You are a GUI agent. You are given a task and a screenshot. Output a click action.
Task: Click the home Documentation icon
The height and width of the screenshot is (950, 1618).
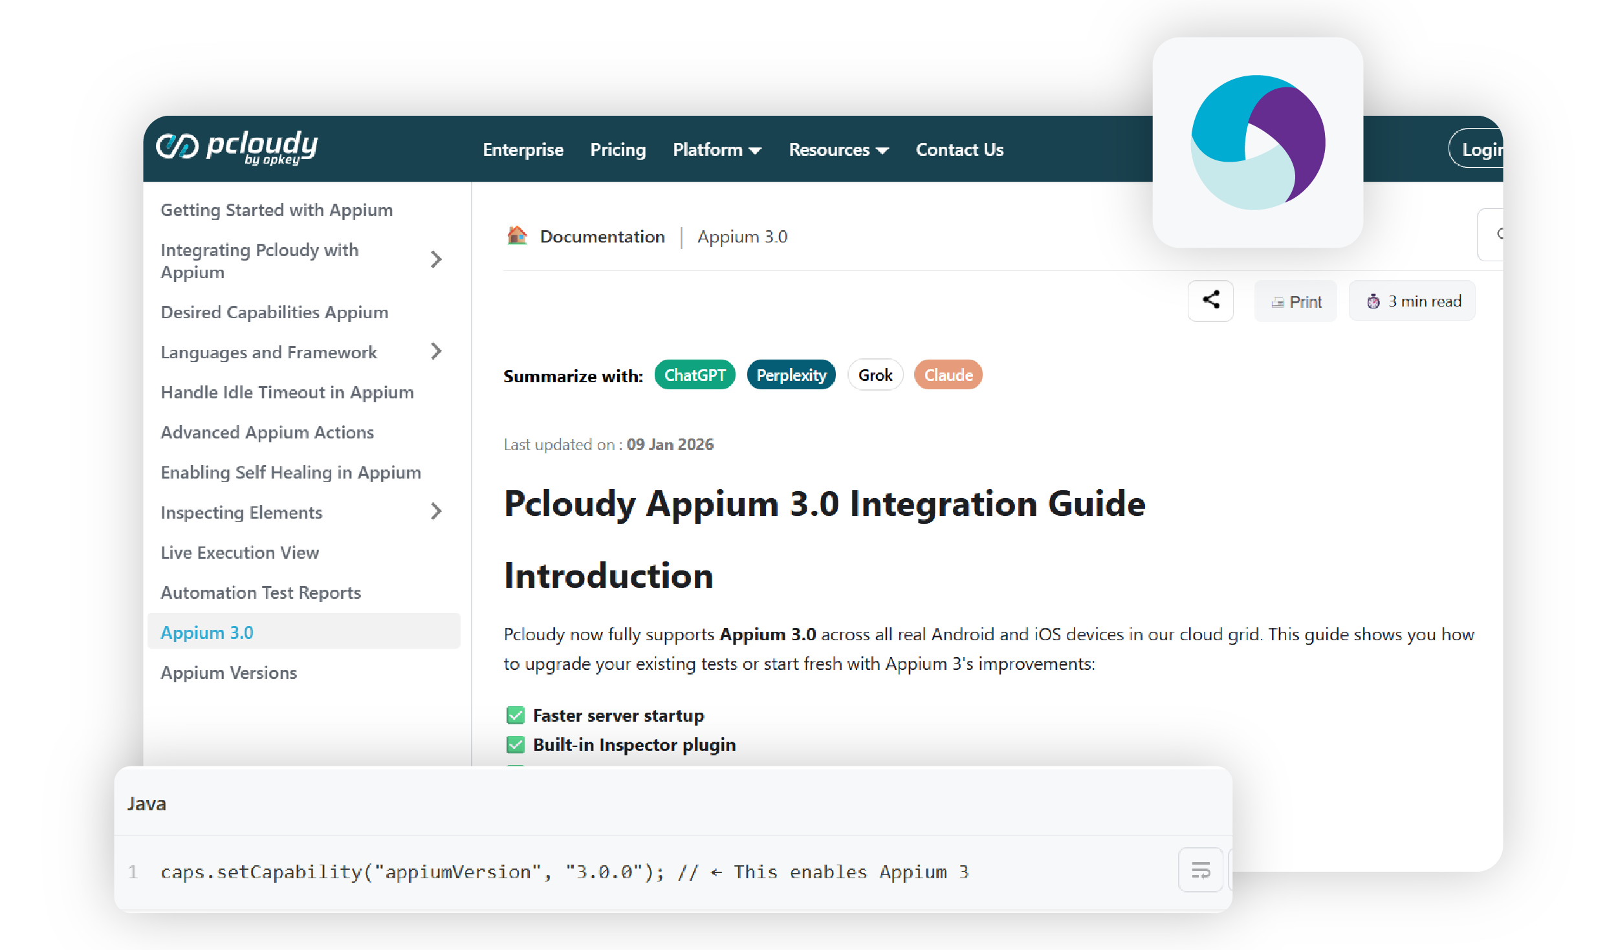pyautogui.click(x=517, y=236)
